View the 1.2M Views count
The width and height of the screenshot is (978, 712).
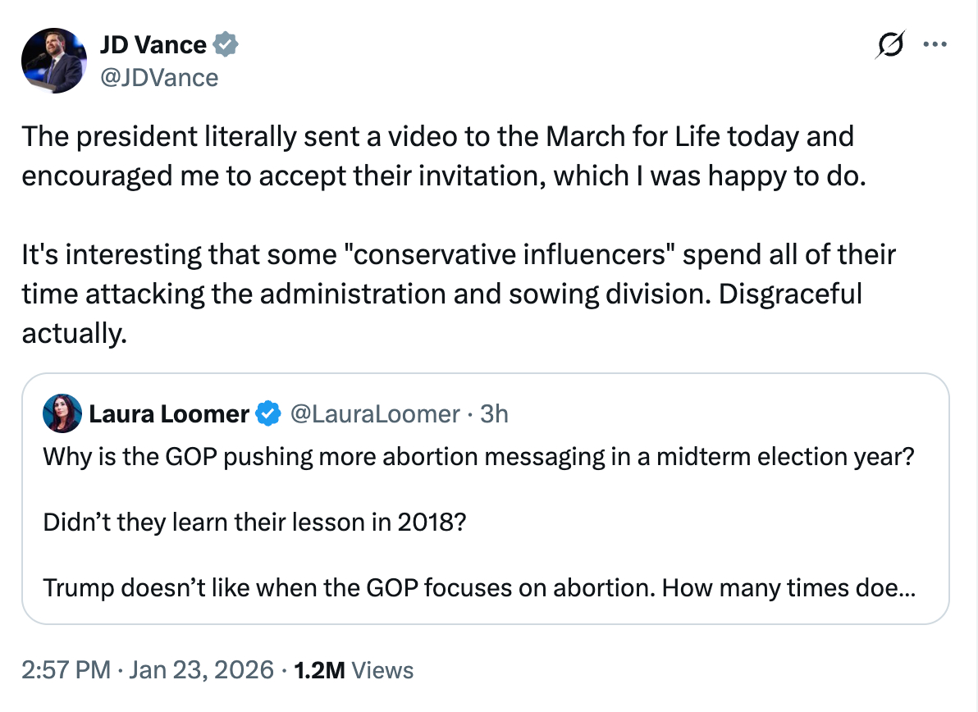[x=354, y=670]
